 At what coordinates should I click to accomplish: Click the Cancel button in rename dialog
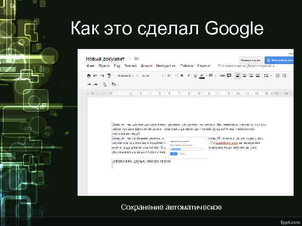[x=182, y=154]
